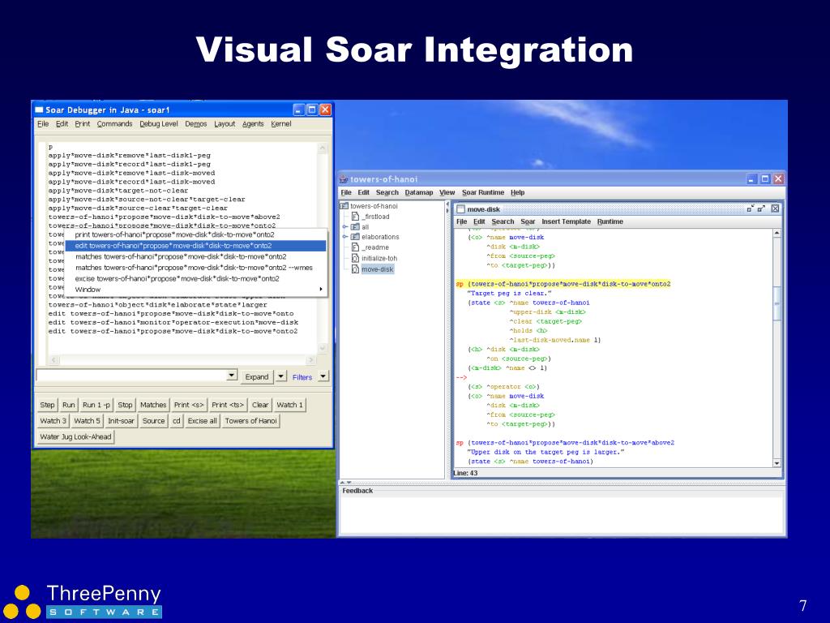Close the move-disk editor internal frame
Image resolution: width=830 pixels, height=623 pixels.
(x=775, y=208)
